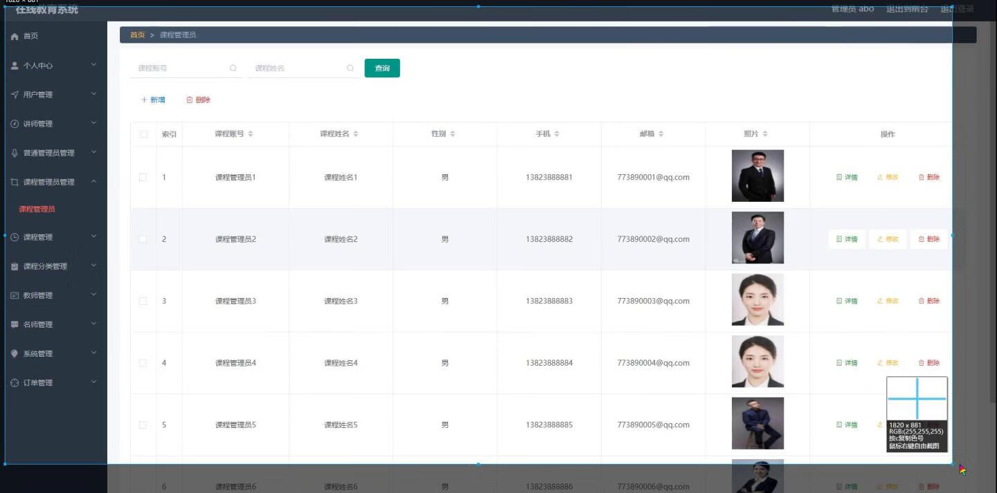Open 详情 for 课程管理员4
Viewport: 997px width, 493px height.
(x=847, y=363)
